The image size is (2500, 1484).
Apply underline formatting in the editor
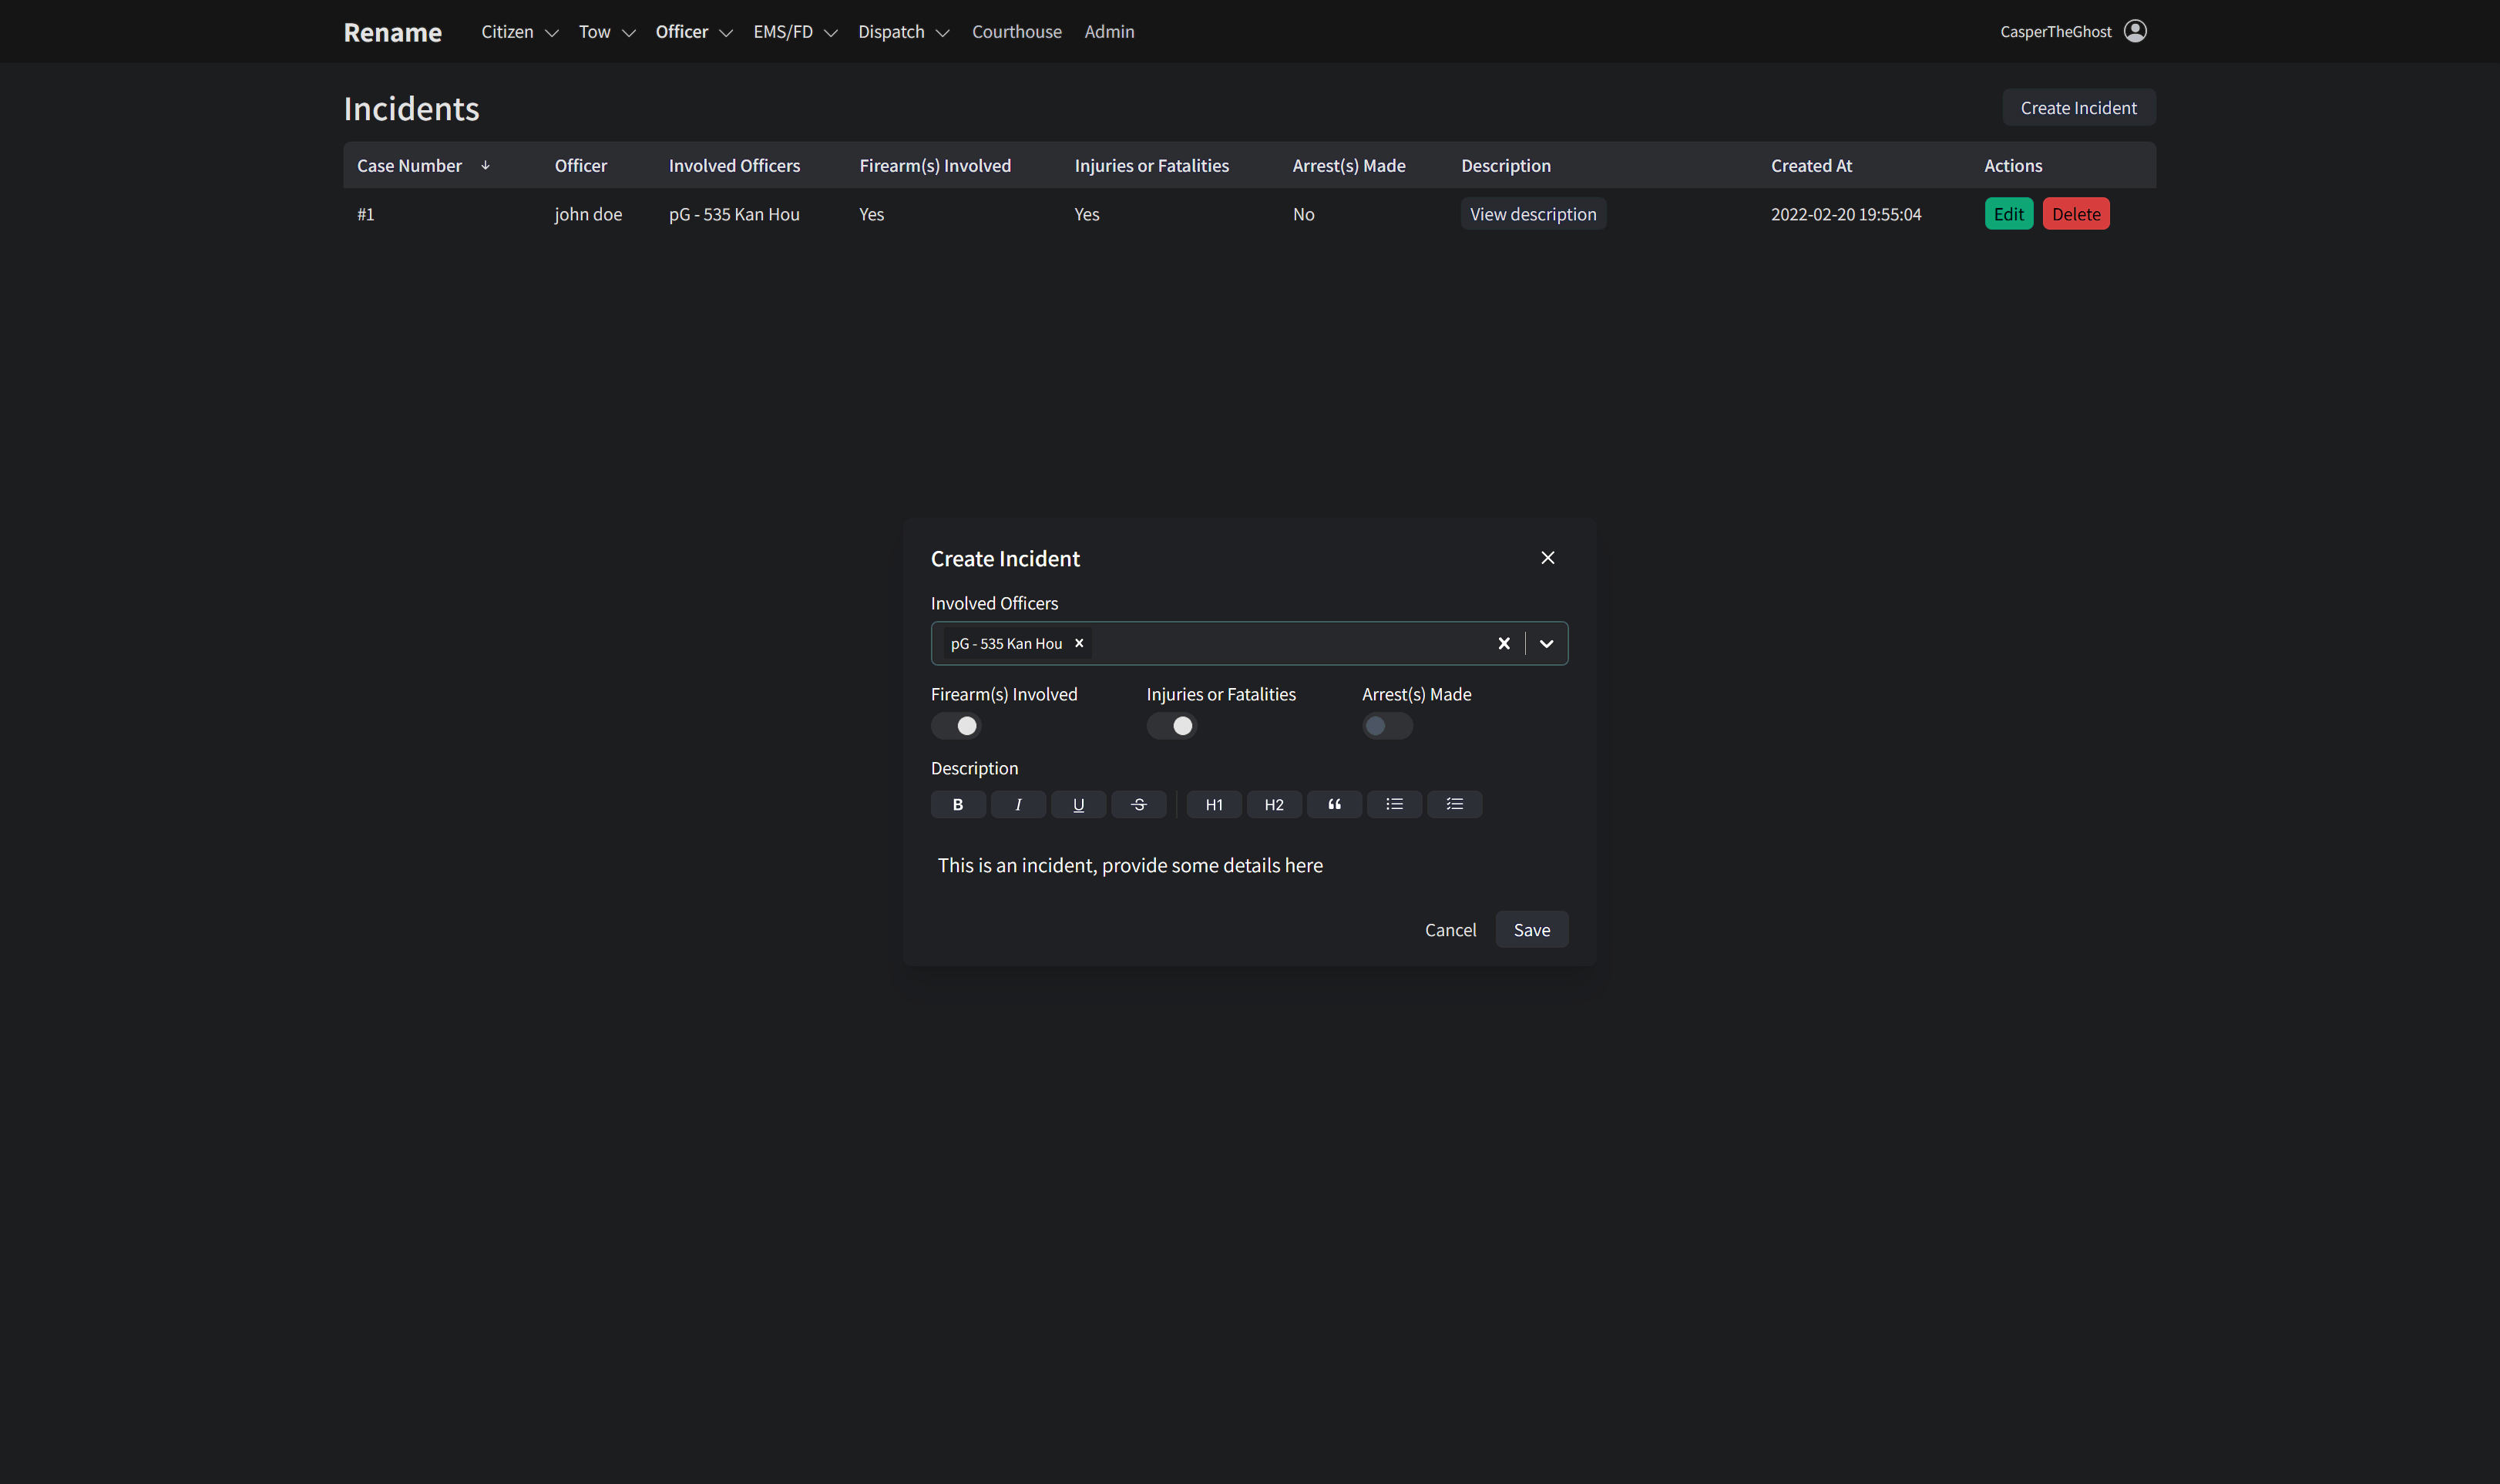pos(1078,804)
